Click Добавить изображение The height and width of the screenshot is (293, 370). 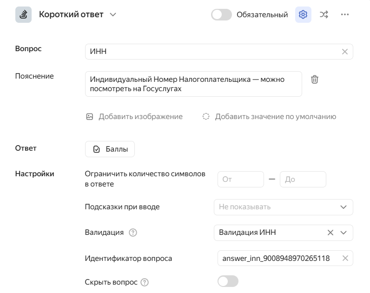[134, 117]
